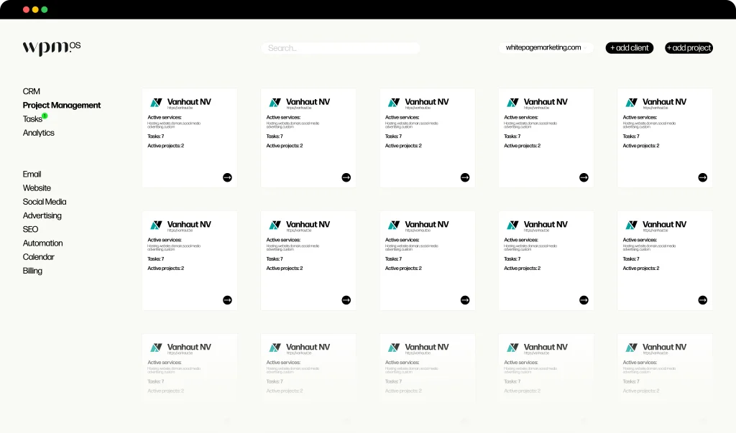The height and width of the screenshot is (433, 736).
Task: Click the green notification badge beside Tasks
Action: click(x=45, y=116)
